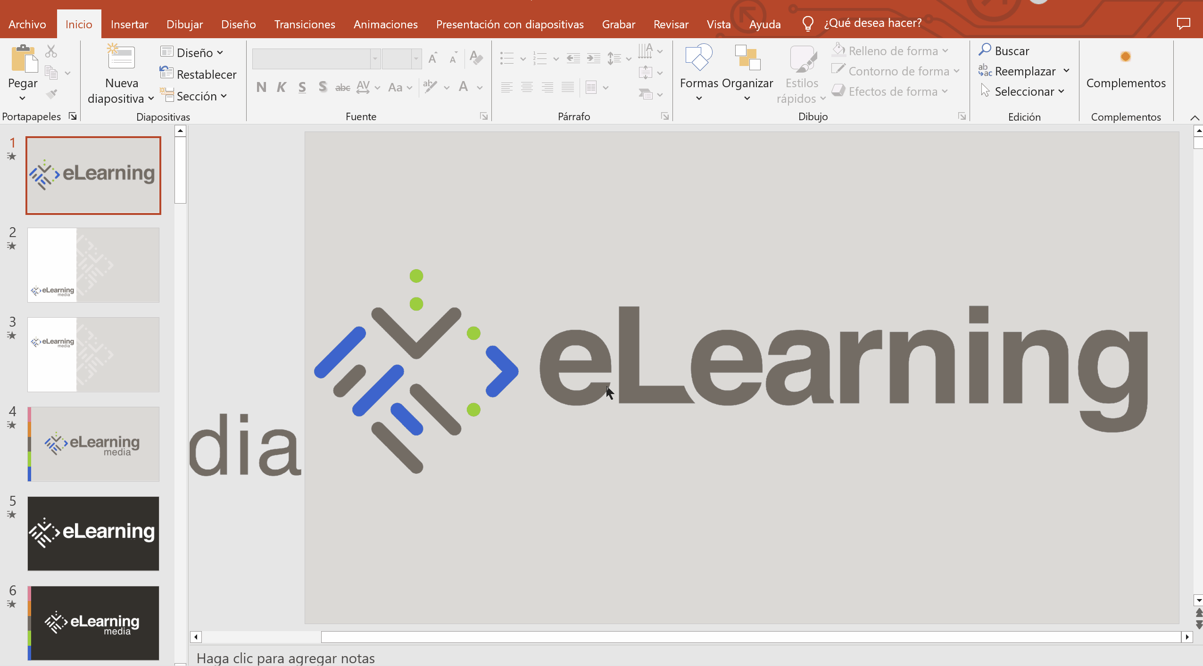The width and height of the screenshot is (1203, 666).
Task: Open the Archivo tab
Action: tap(27, 24)
